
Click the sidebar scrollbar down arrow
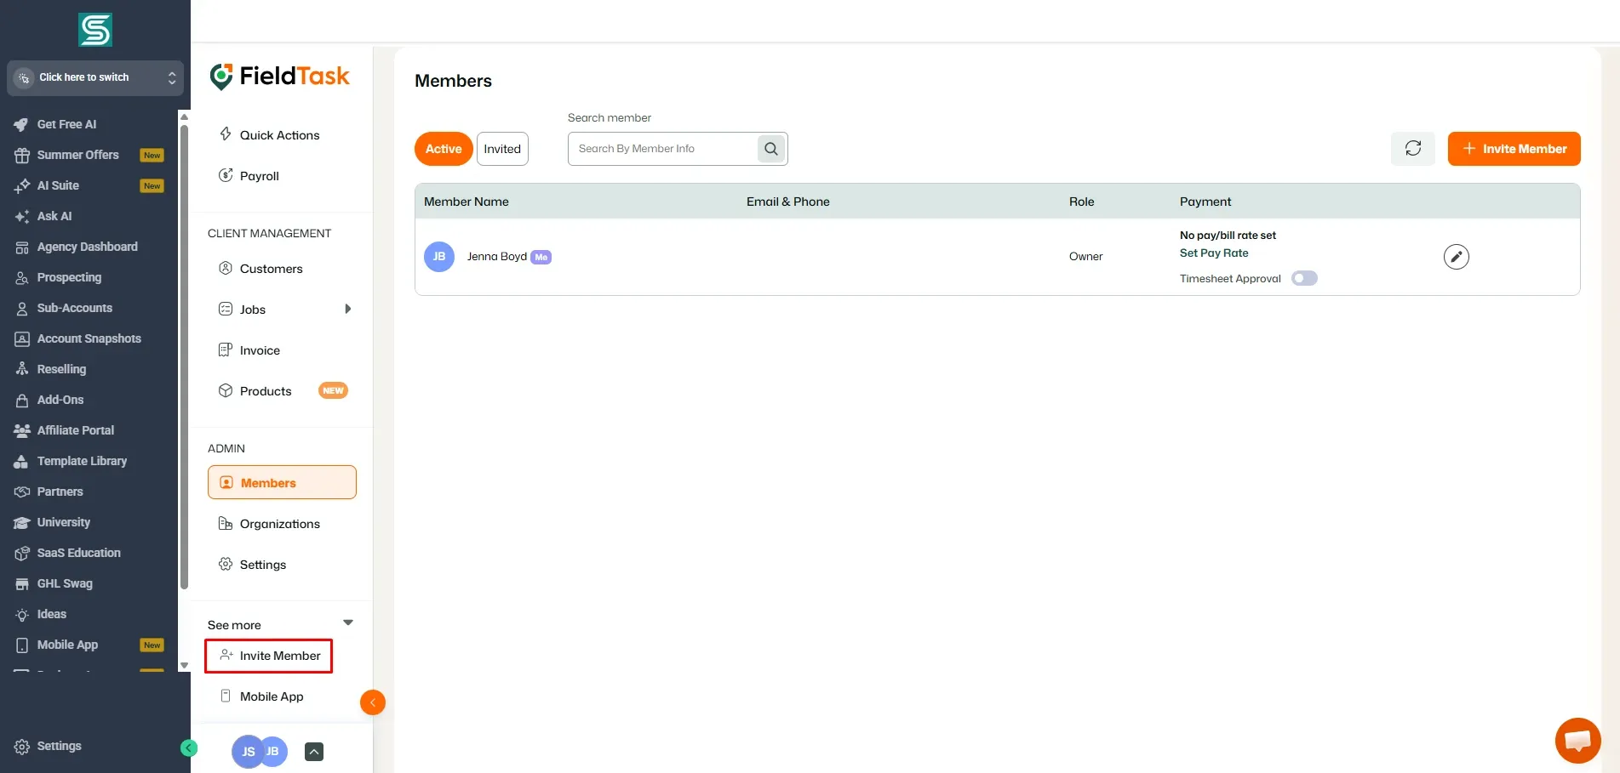point(184,666)
